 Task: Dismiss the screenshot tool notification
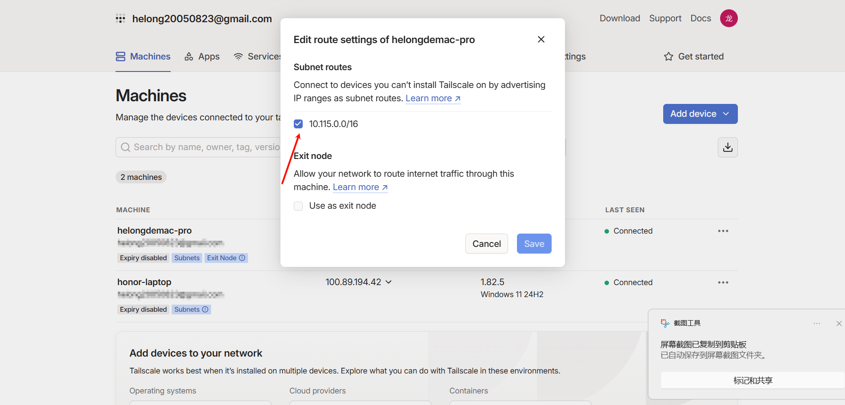pyautogui.click(x=839, y=323)
